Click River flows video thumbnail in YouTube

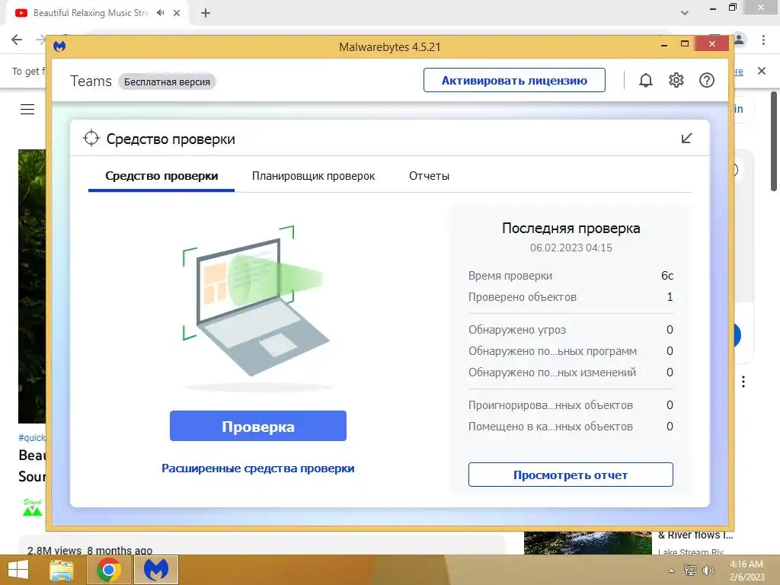[x=587, y=542]
